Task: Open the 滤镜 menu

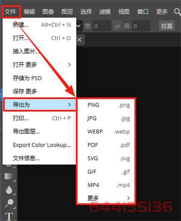Action: (x=105, y=12)
